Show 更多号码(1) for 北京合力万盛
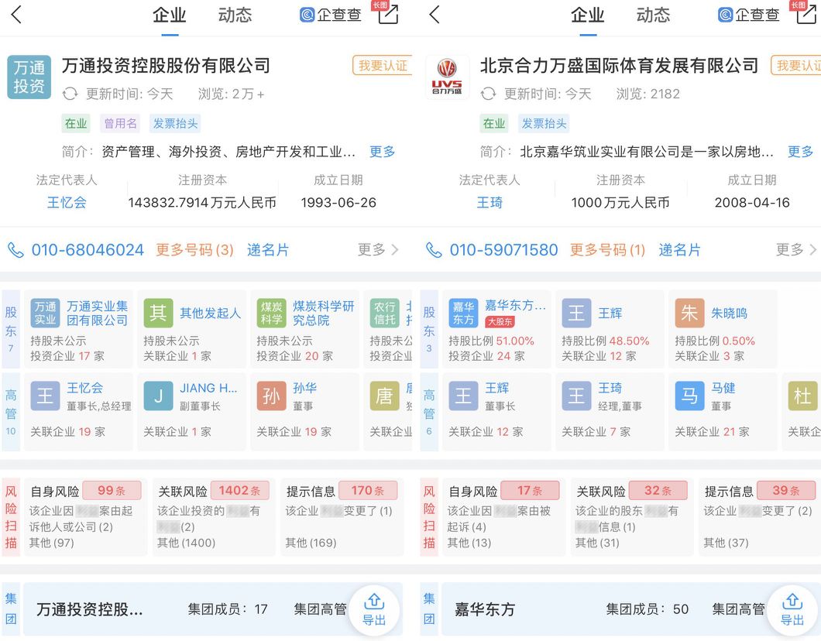This screenshot has width=821, height=641. click(x=607, y=250)
